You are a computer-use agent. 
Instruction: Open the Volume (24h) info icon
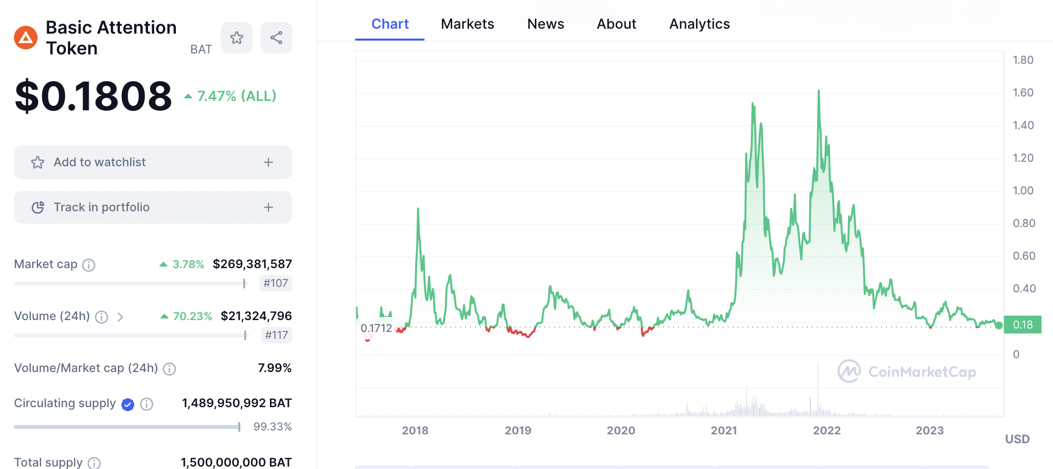(102, 317)
